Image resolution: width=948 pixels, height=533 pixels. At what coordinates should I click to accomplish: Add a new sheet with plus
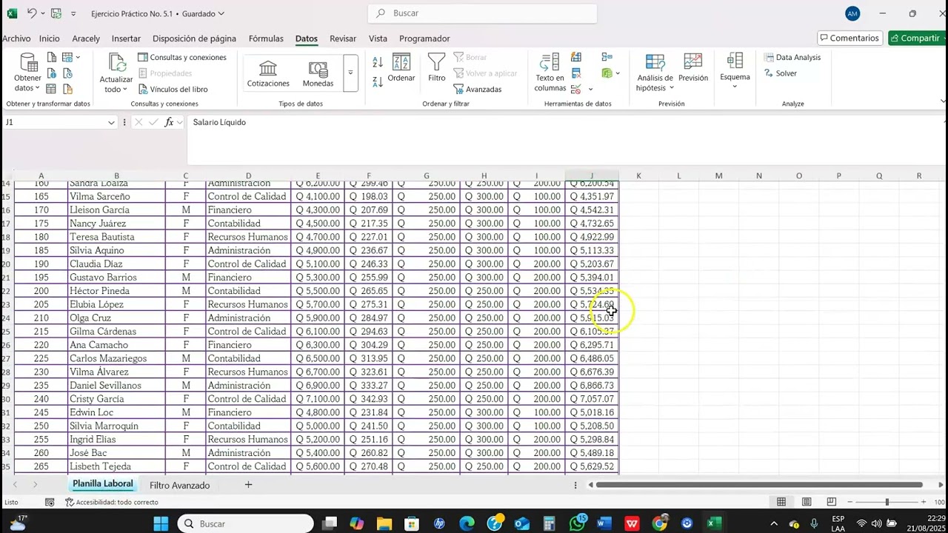[248, 485]
